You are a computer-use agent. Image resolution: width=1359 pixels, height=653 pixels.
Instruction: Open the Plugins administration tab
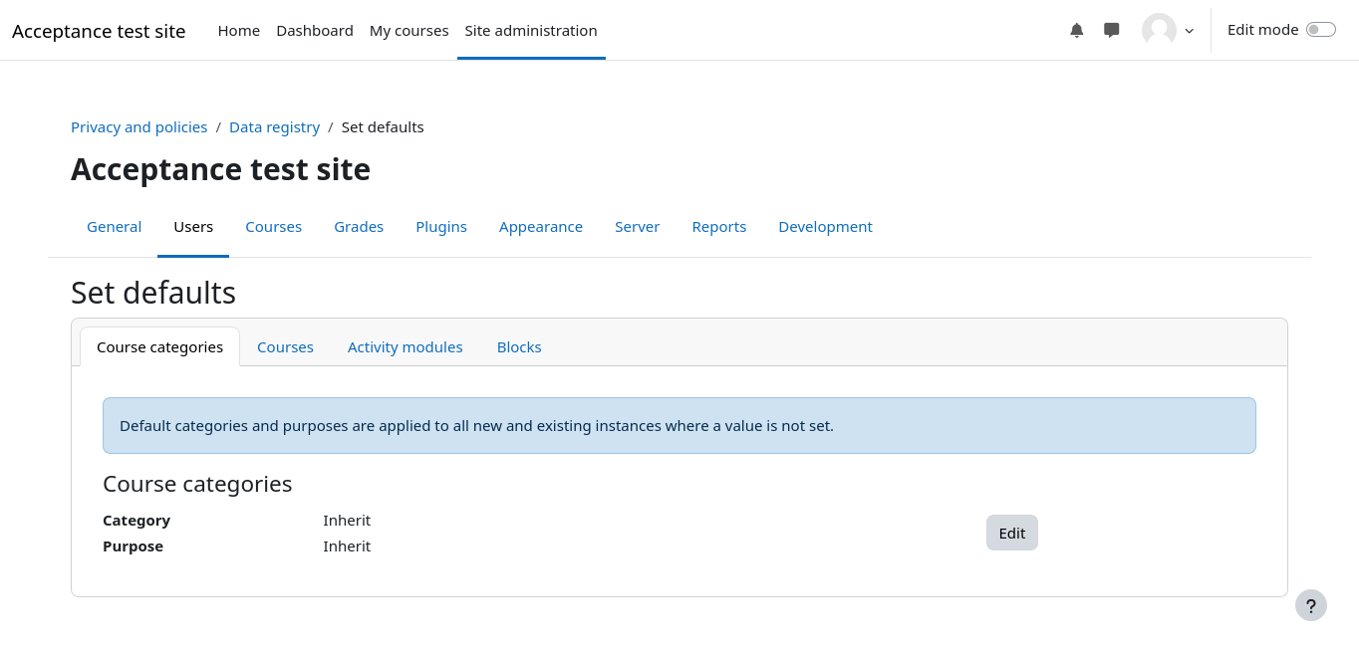tap(440, 227)
